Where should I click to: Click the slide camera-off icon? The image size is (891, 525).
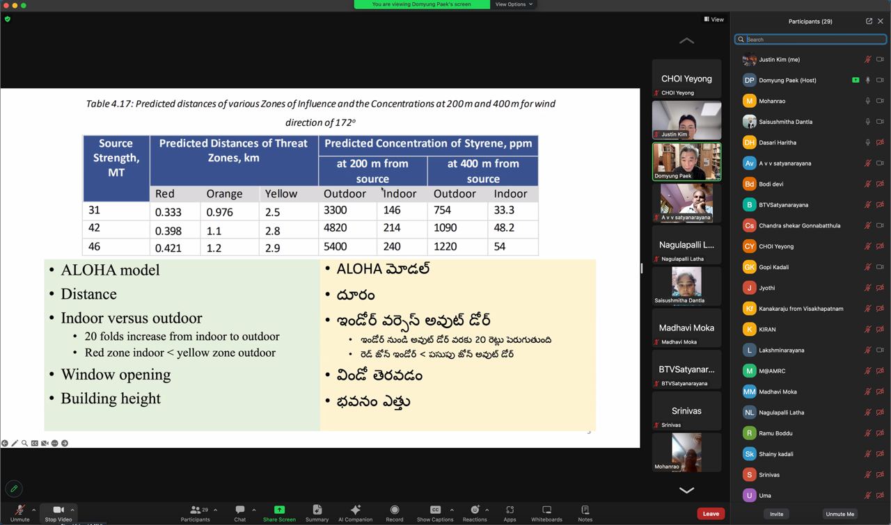click(45, 443)
